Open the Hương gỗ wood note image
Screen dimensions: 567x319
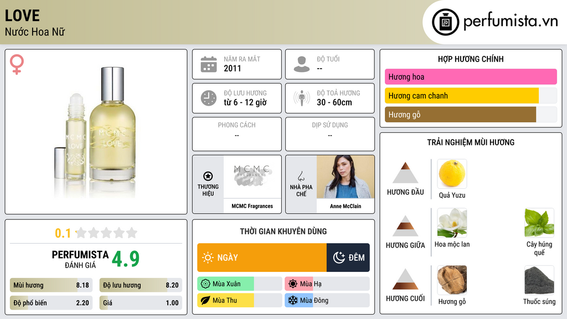pyautogui.click(x=452, y=280)
